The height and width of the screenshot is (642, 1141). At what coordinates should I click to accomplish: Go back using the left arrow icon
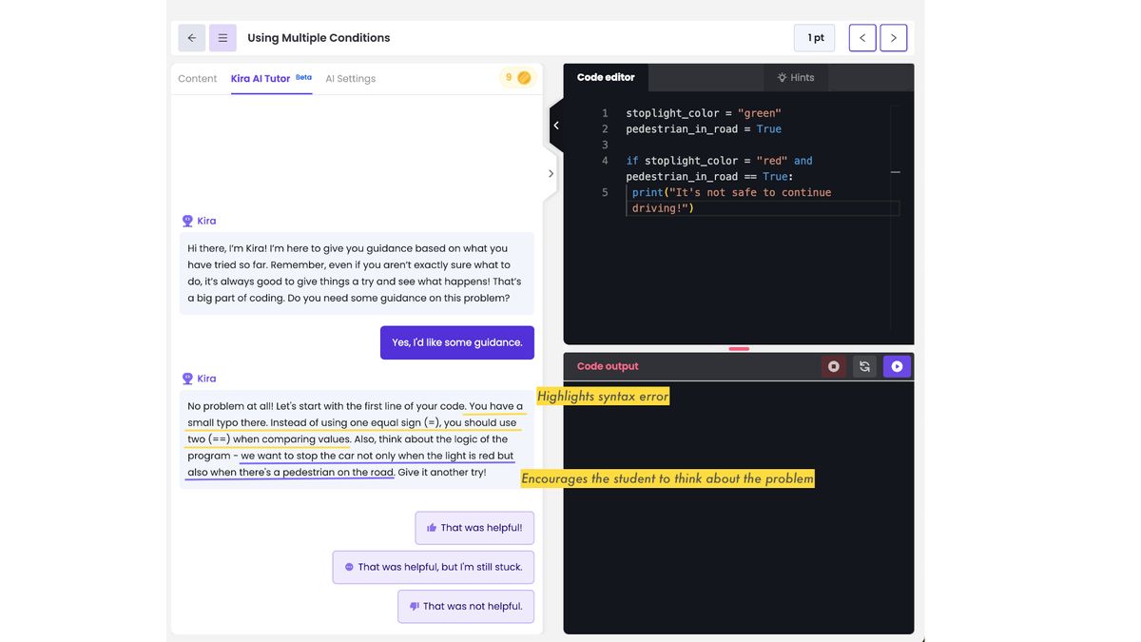point(191,37)
